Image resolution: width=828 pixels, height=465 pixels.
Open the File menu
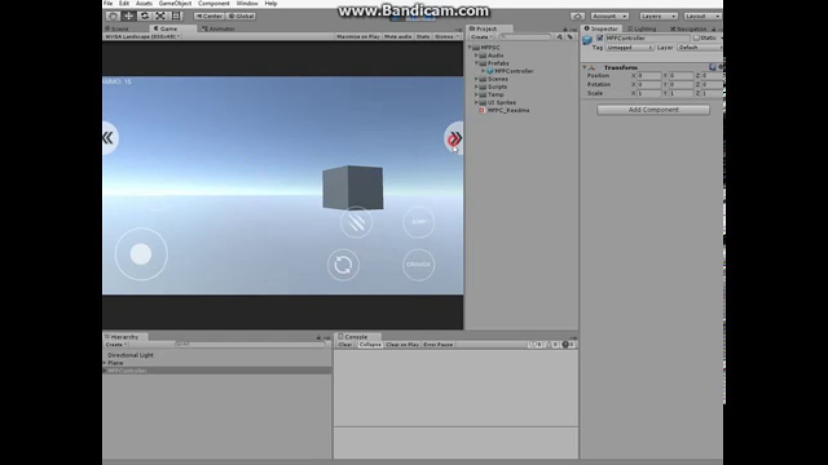coord(108,3)
